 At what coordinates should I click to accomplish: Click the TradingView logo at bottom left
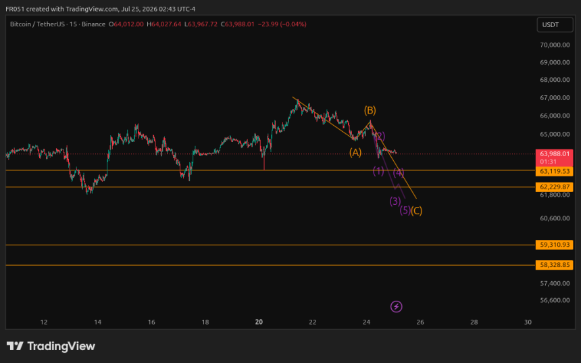pos(51,346)
